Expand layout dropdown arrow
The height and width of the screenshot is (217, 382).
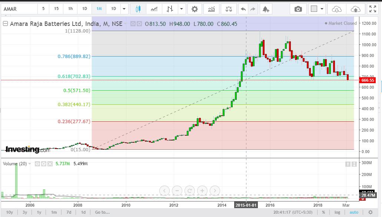pos(322,9)
